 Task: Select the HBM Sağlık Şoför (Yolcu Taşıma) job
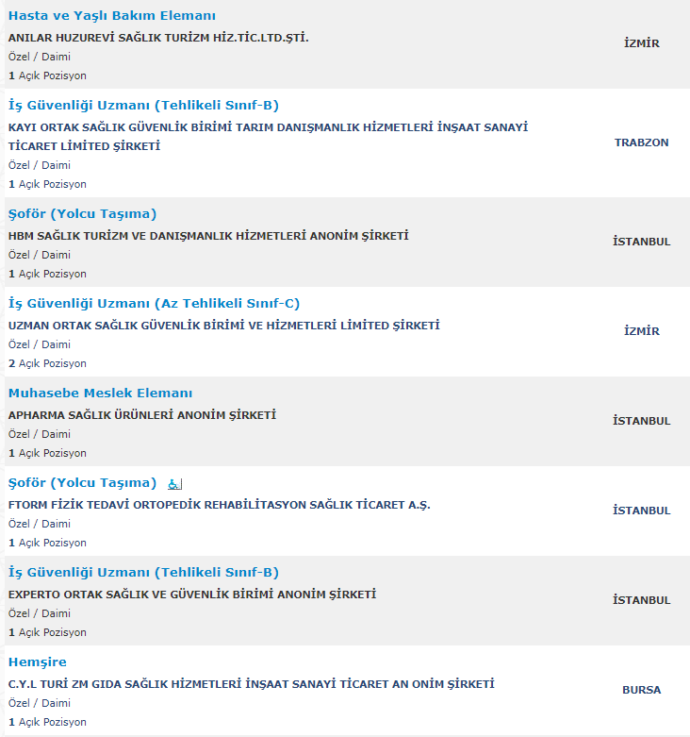pyautogui.click(x=82, y=214)
